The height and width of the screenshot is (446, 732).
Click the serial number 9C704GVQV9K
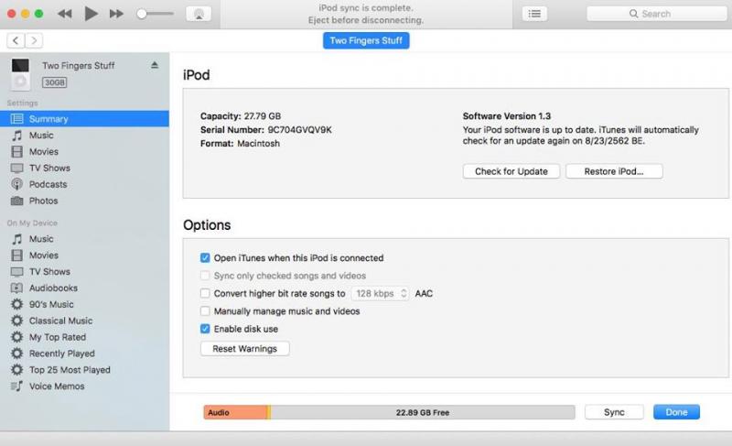tap(300, 130)
